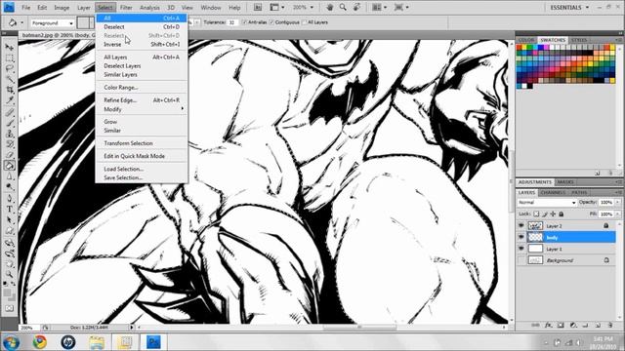Open Chrome from the Windows taskbar
625x351 pixels.
(x=39, y=342)
